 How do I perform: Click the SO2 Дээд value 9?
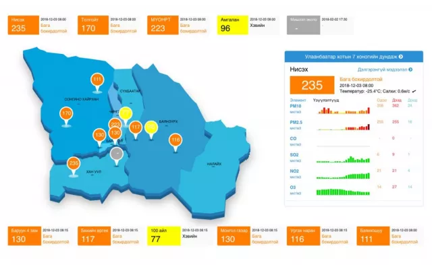tap(393, 154)
